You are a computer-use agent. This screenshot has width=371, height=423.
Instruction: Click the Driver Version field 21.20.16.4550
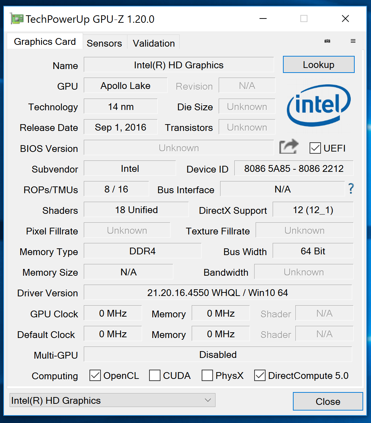[x=218, y=292]
